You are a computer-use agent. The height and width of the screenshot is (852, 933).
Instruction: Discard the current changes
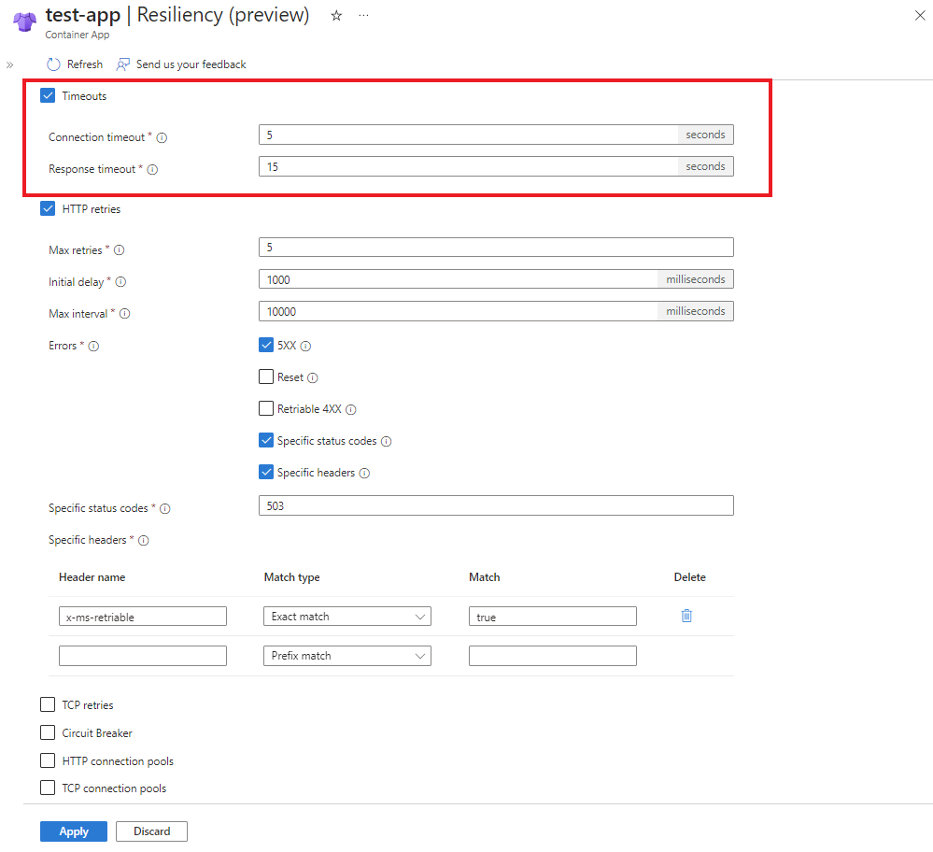150,831
